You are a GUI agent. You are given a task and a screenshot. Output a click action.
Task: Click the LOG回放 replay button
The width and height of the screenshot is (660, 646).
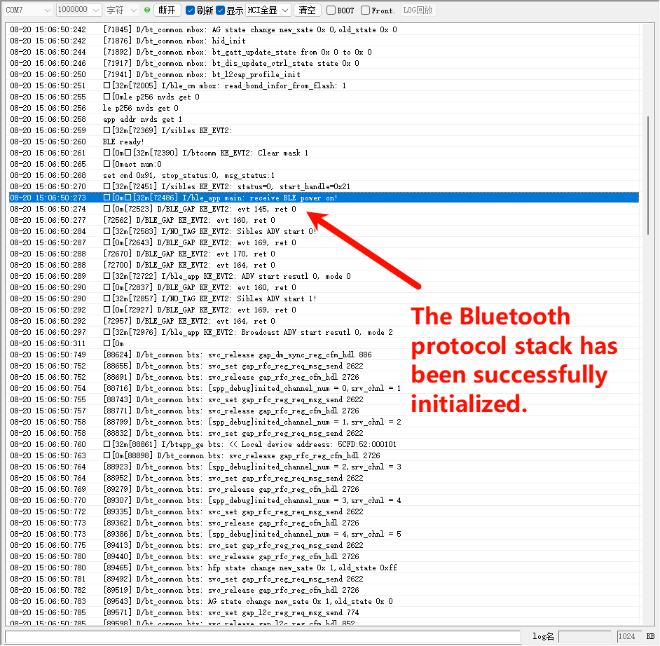coord(418,11)
